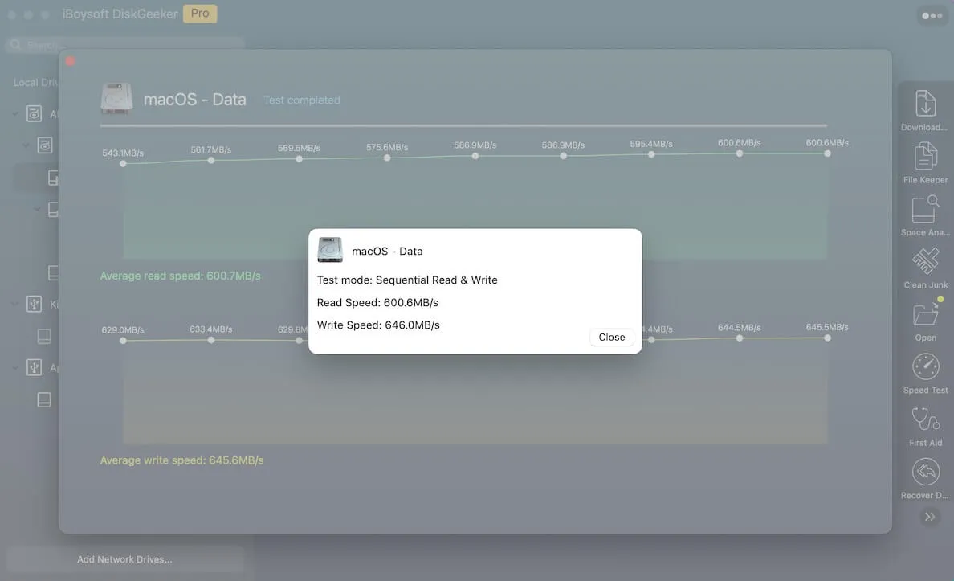The height and width of the screenshot is (581, 954).
Task: Launch the Space Analyzer tool
Action: (x=925, y=210)
